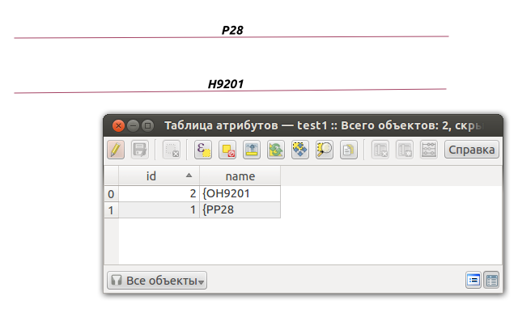Switch to table view icon at the bottom right
Image resolution: width=518 pixels, height=313 pixels.
tap(491, 281)
